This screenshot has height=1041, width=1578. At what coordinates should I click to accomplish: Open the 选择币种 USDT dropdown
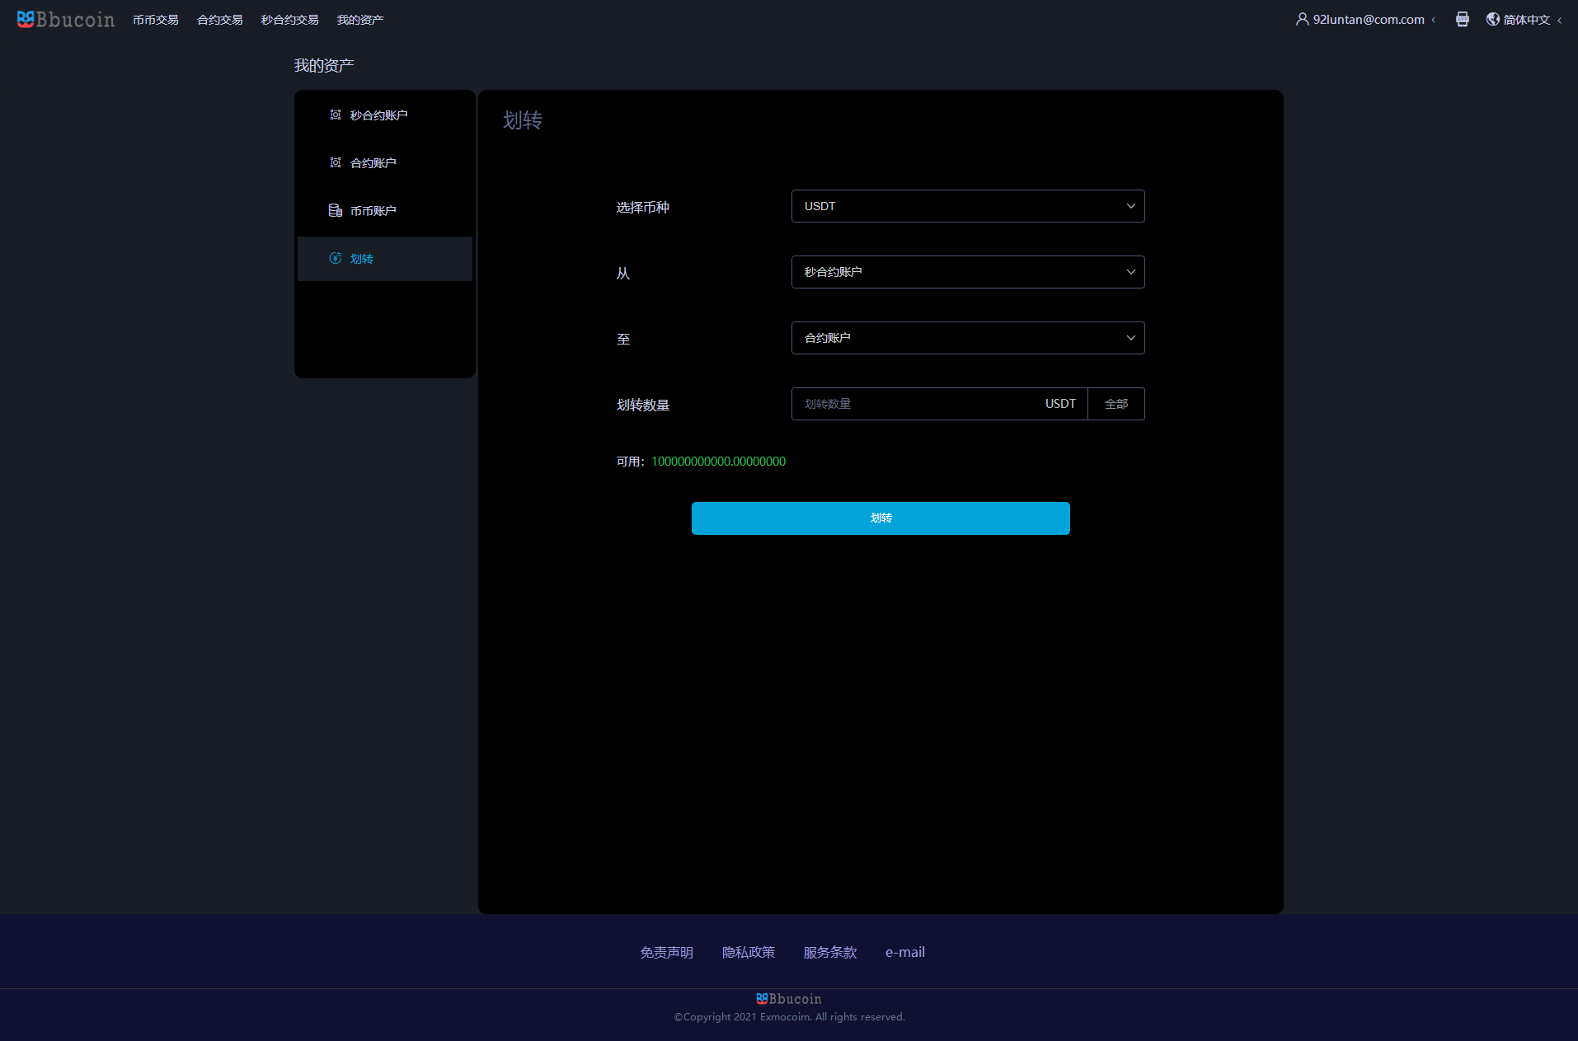[967, 206]
